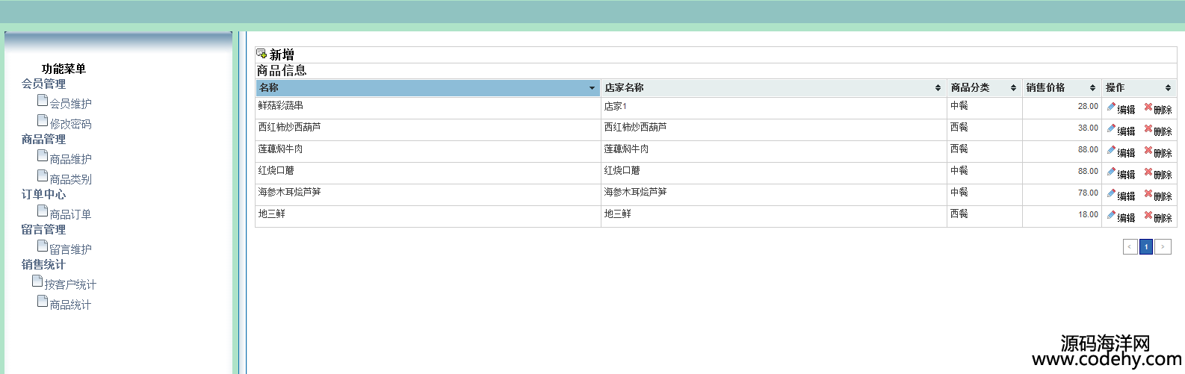The image size is (1185, 374).
Task: Click edit pencil icon for 莲藕焖牛肉
Action: (1111, 151)
